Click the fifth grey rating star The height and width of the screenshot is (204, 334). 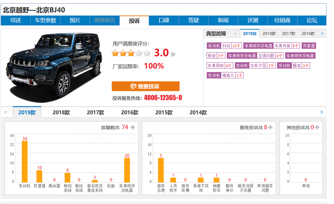point(147,53)
